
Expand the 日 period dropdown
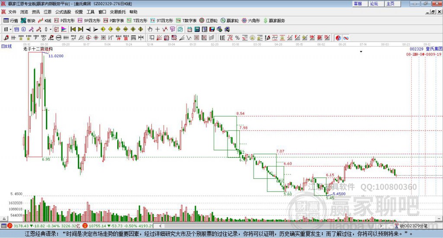(x=10, y=29)
